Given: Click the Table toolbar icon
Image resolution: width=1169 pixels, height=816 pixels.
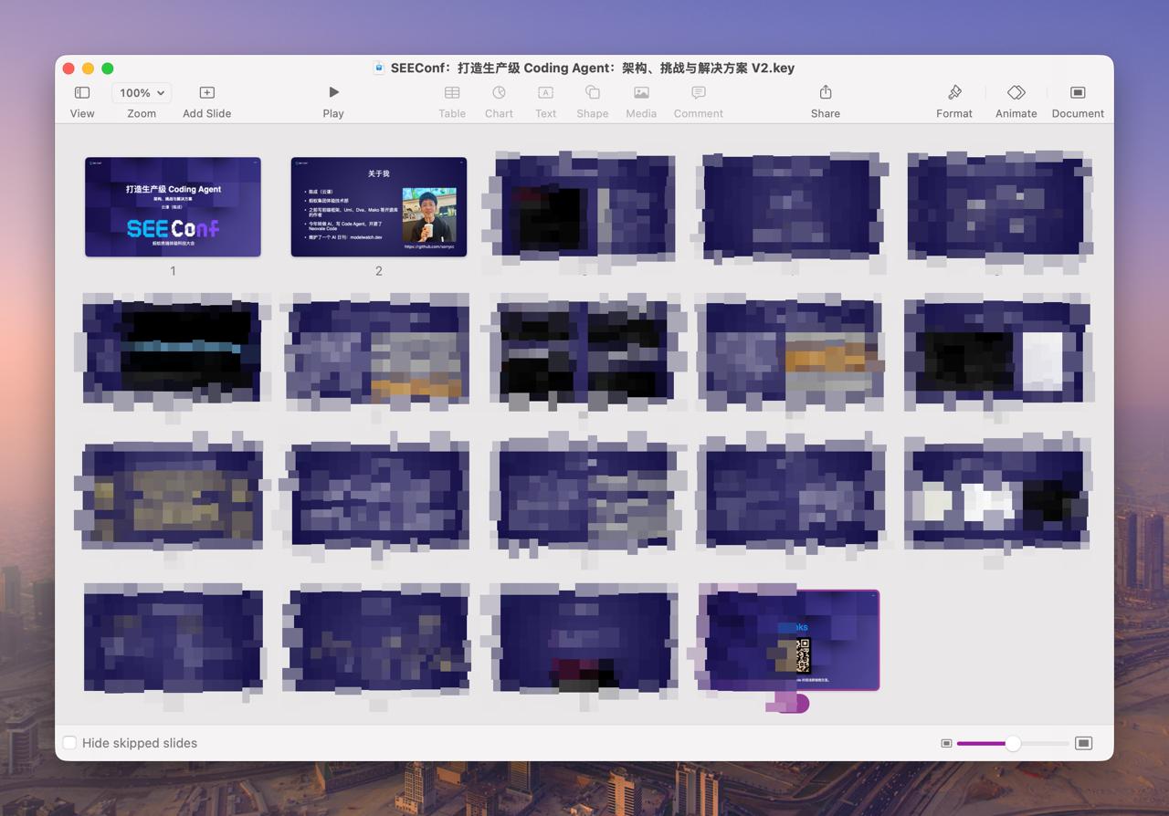Looking at the screenshot, I should tap(452, 92).
